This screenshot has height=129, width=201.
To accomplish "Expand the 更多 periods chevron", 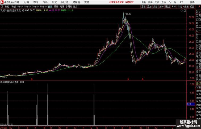I will pos(76,7).
